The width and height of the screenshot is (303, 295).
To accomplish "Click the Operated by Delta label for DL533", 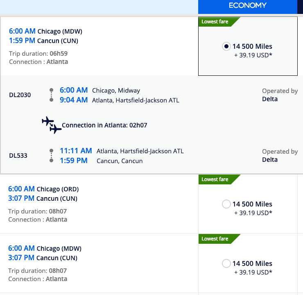I will 280,156.
